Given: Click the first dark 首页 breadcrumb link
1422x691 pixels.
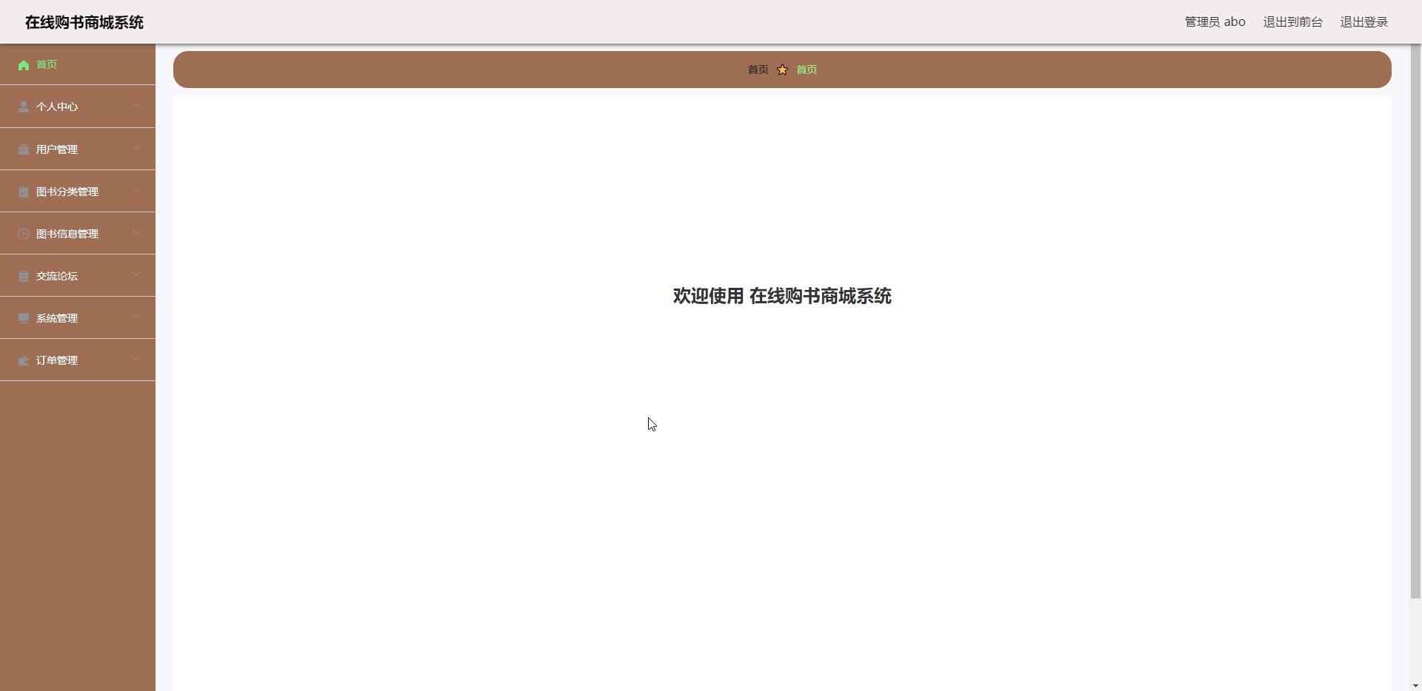Looking at the screenshot, I should point(758,70).
